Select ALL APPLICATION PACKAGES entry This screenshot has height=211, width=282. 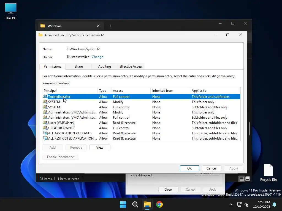(x=141, y=133)
